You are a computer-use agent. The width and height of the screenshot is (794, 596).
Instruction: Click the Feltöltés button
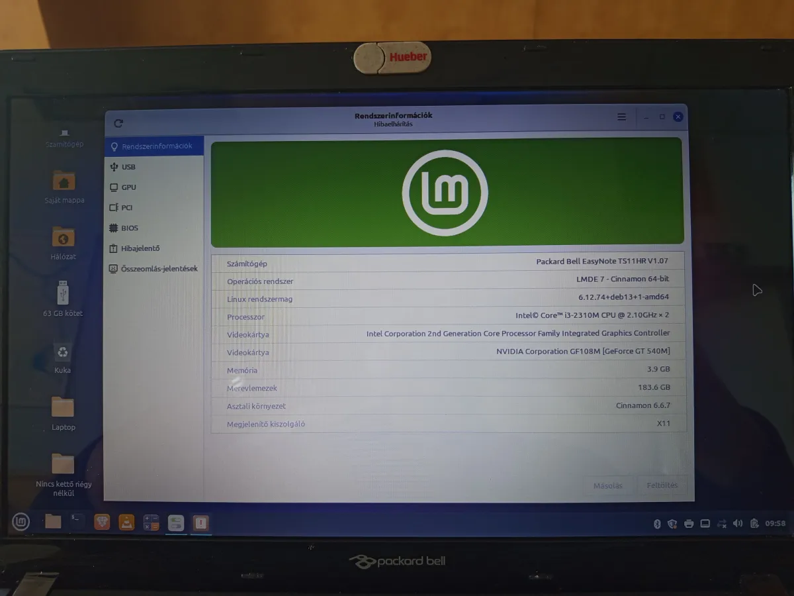point(662,485)
